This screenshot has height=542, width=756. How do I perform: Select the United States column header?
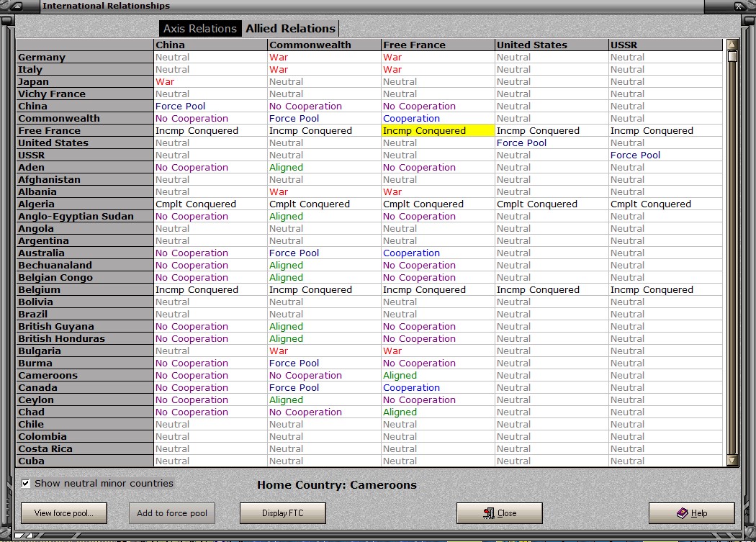[x=552, y=45]
